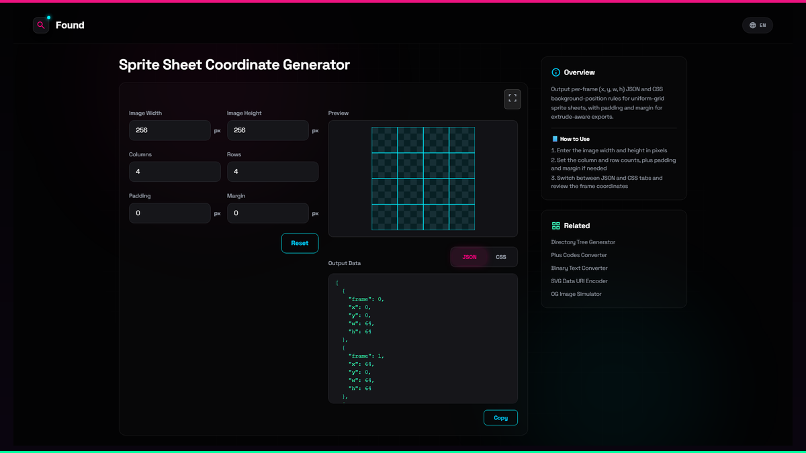Image resolution: width=806 pixels, height=453 pixels.
Task: Click the globe icon in language button
Action: point(752,26)
